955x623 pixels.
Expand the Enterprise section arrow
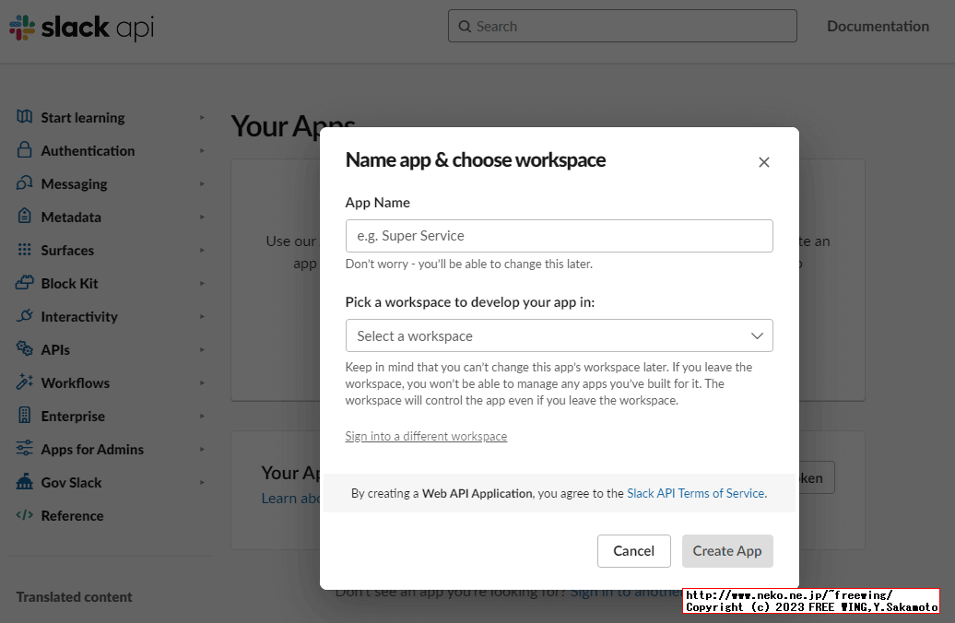coord(202,417)
